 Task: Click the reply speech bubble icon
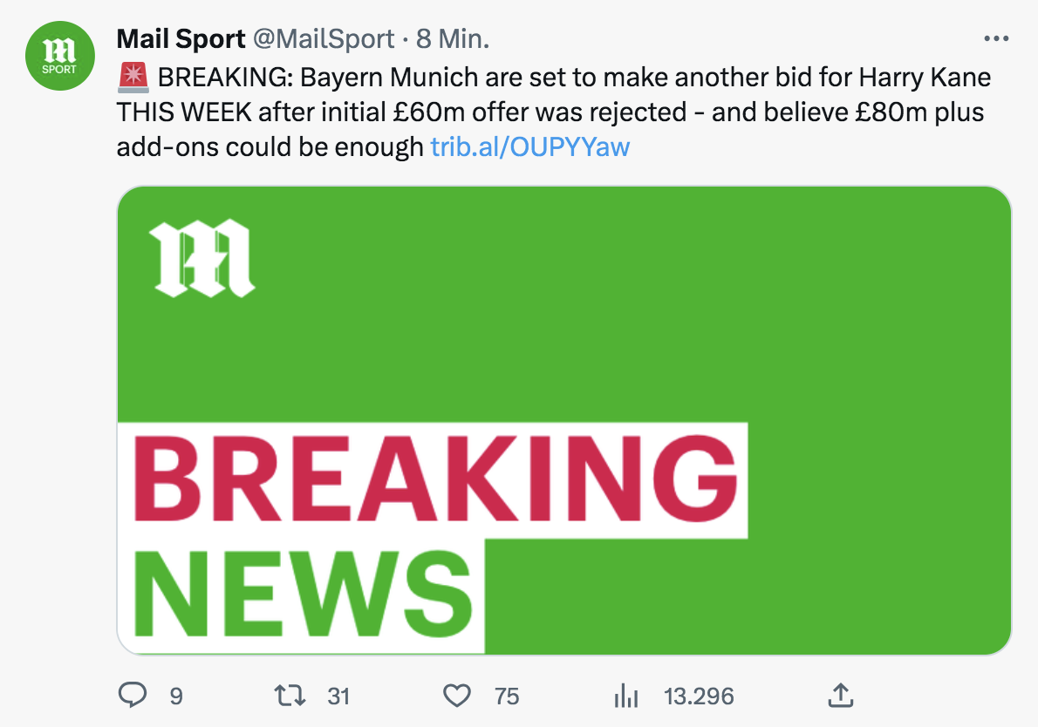[132, 695]
